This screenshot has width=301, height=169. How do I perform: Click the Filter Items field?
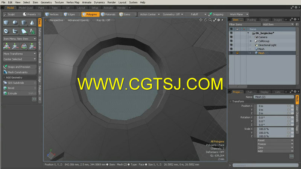(245, 24)
